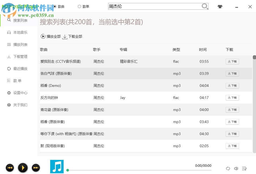Mute using the volume icon
256x174 pixels.
pos(236,169)
